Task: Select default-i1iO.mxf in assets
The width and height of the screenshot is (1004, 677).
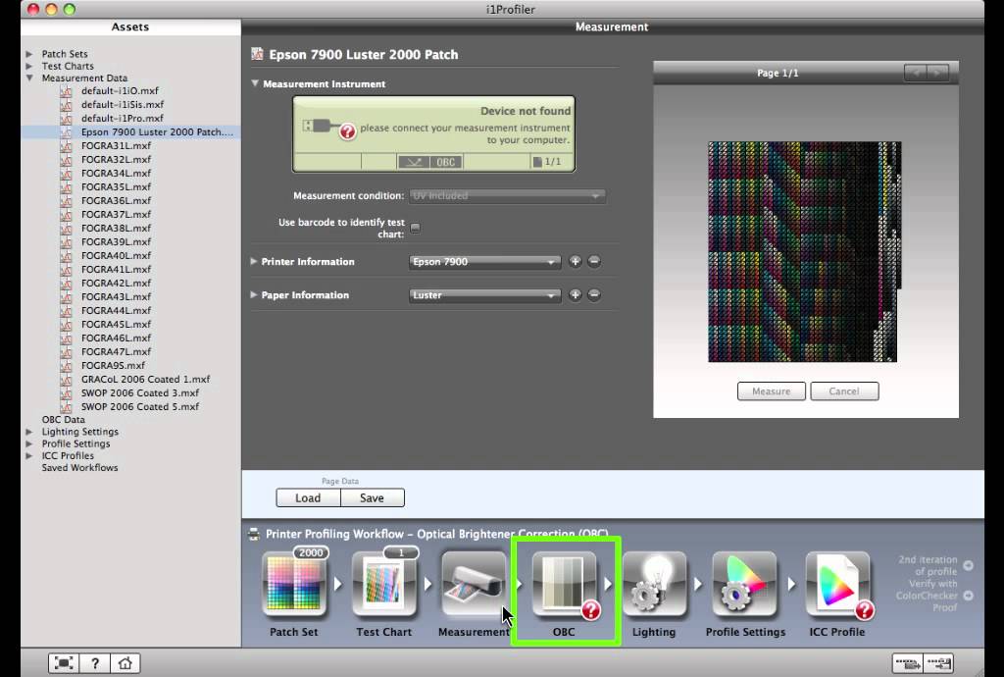Action: [x=120, y=91]
